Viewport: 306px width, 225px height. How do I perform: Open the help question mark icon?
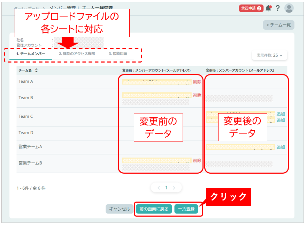click(277, 8)
